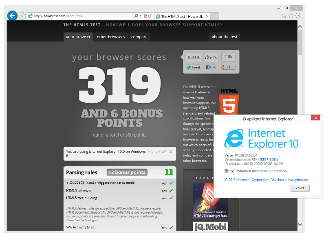
Task: Click the 'HTML5 tokenizer' row text
Action: click(79, 191)
